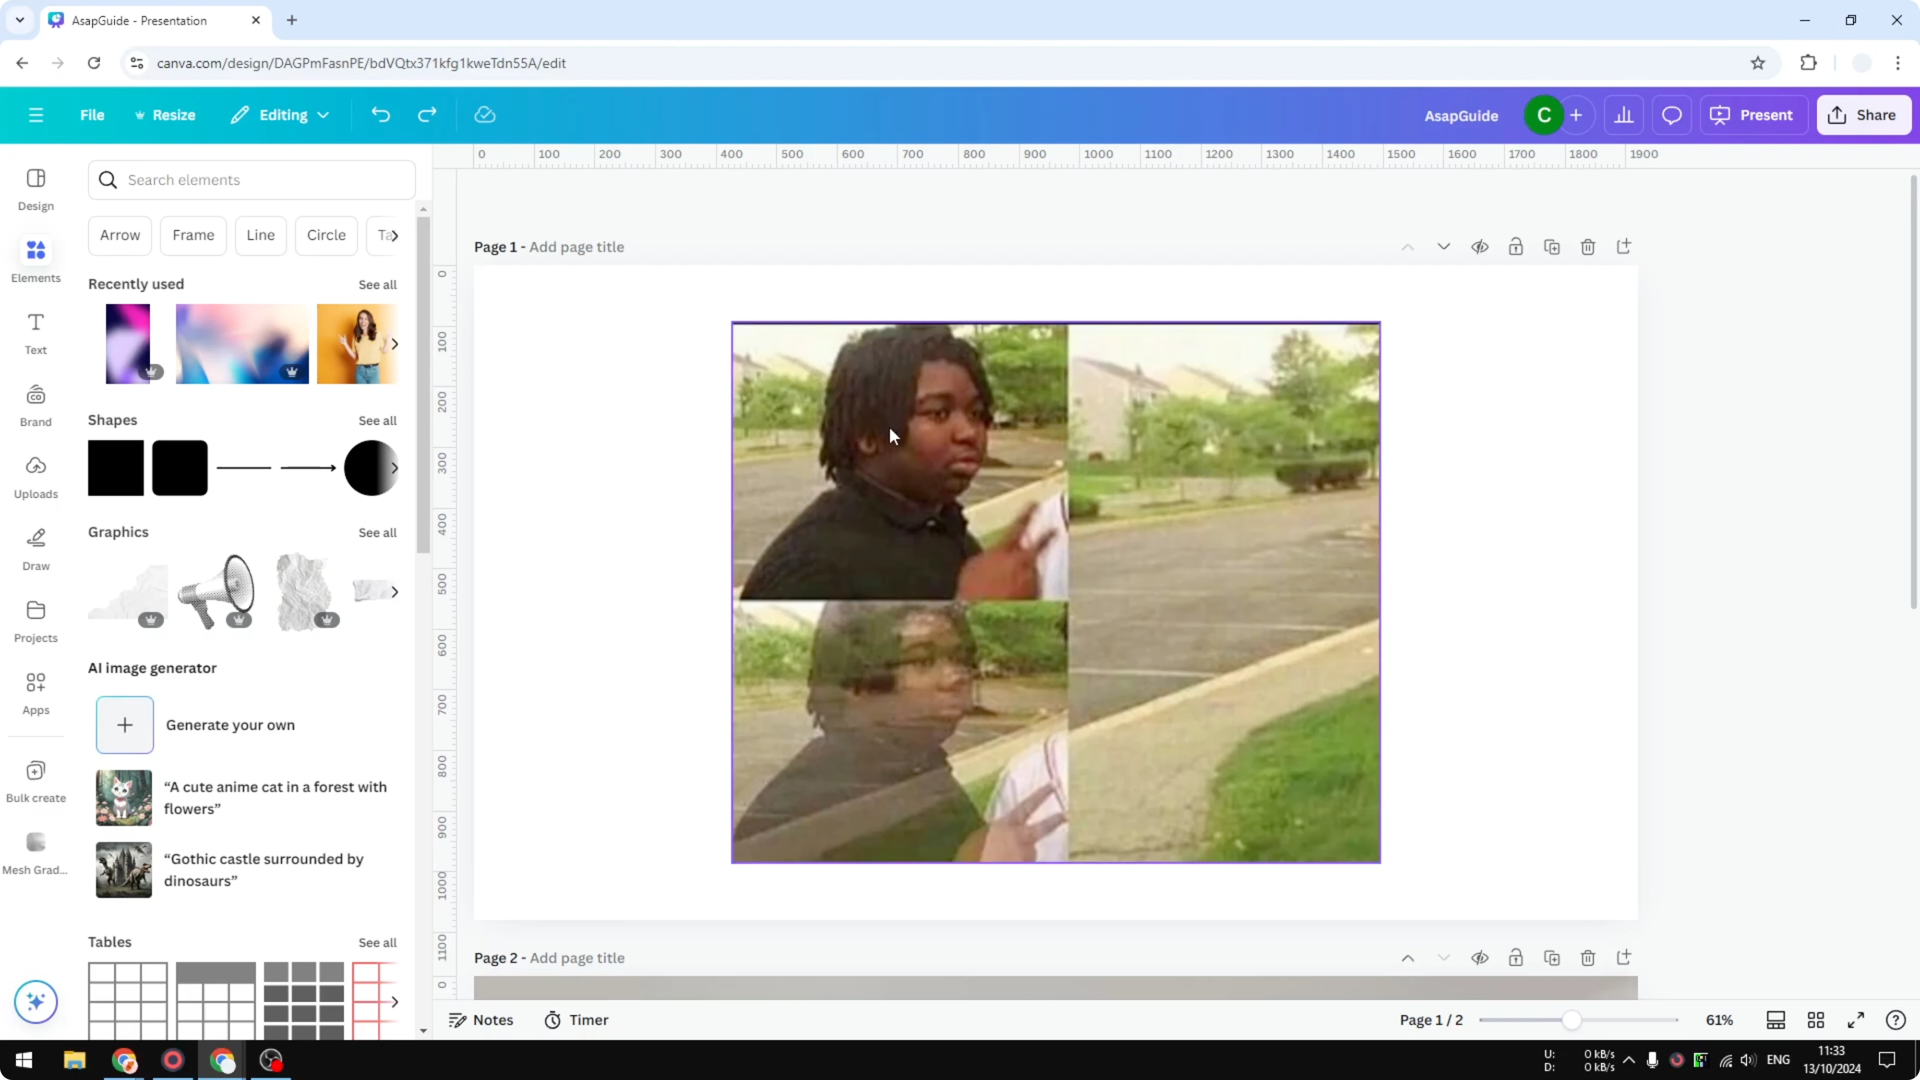Select the Frame category chip
The image size is (1920, 1080).
pyautogui.click(x=193, y=235)
